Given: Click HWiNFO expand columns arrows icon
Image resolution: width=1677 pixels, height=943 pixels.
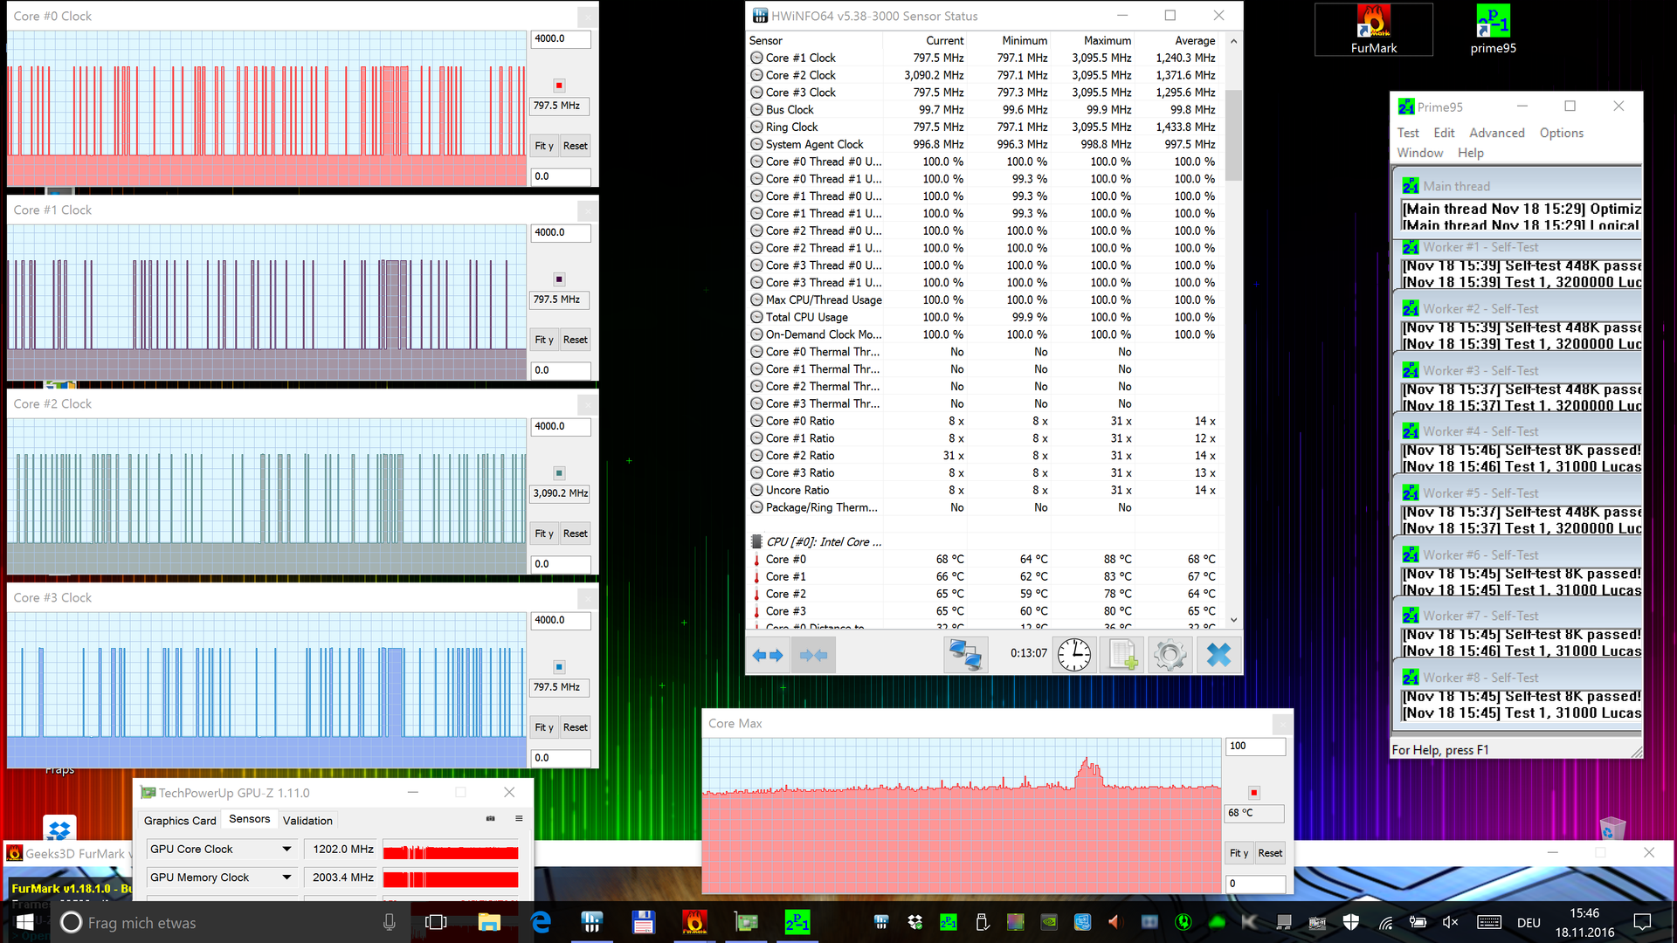Looking at the screenshot, I should tap(768, 655).
